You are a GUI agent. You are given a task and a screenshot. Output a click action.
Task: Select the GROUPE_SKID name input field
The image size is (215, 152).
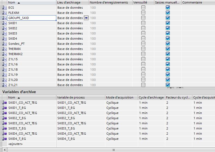coord(32,18)
